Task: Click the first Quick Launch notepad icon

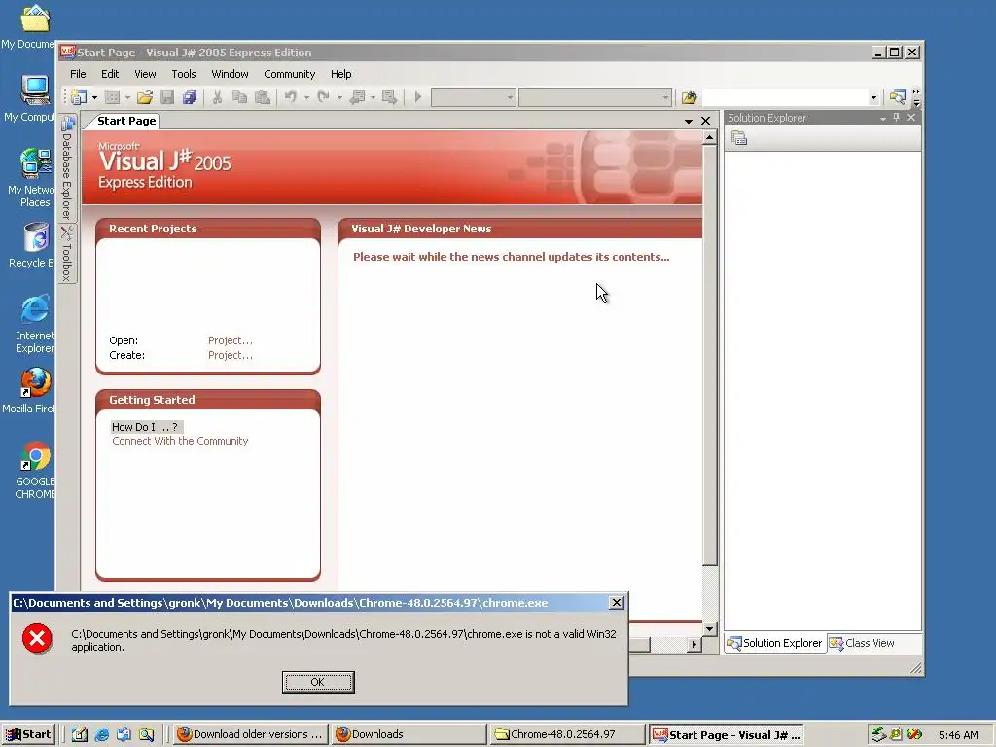Action: tap(80, 735)
